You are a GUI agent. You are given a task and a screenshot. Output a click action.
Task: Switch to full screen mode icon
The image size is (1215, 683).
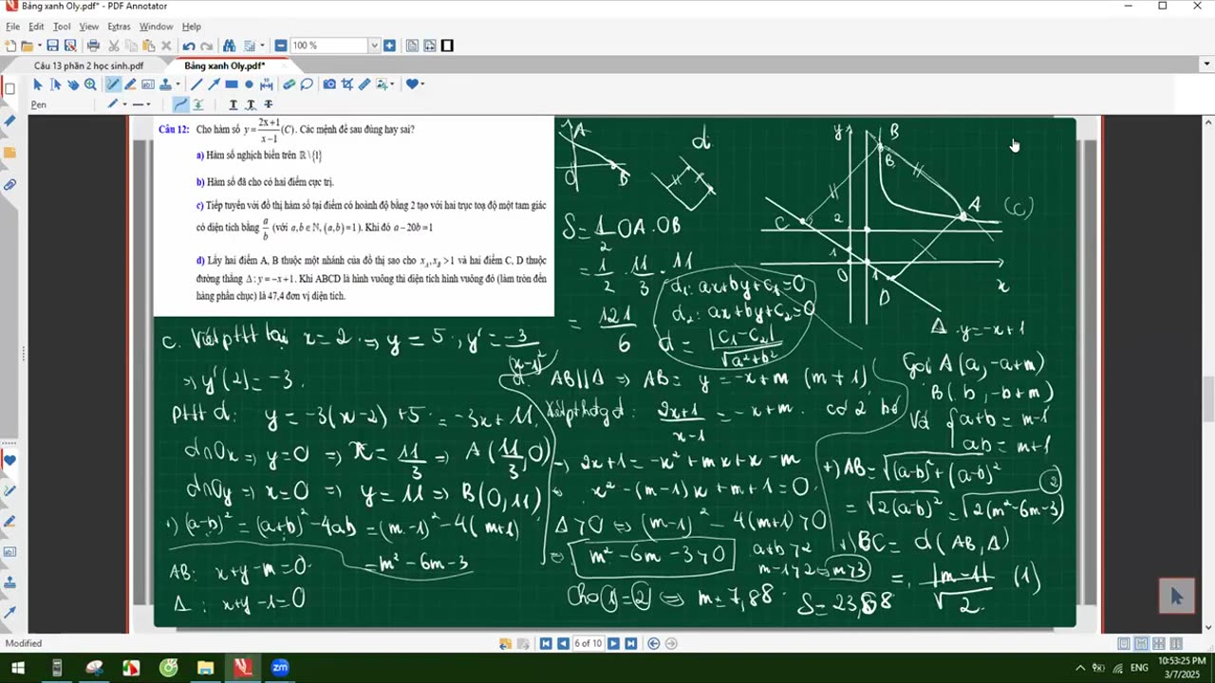[447, 46]
